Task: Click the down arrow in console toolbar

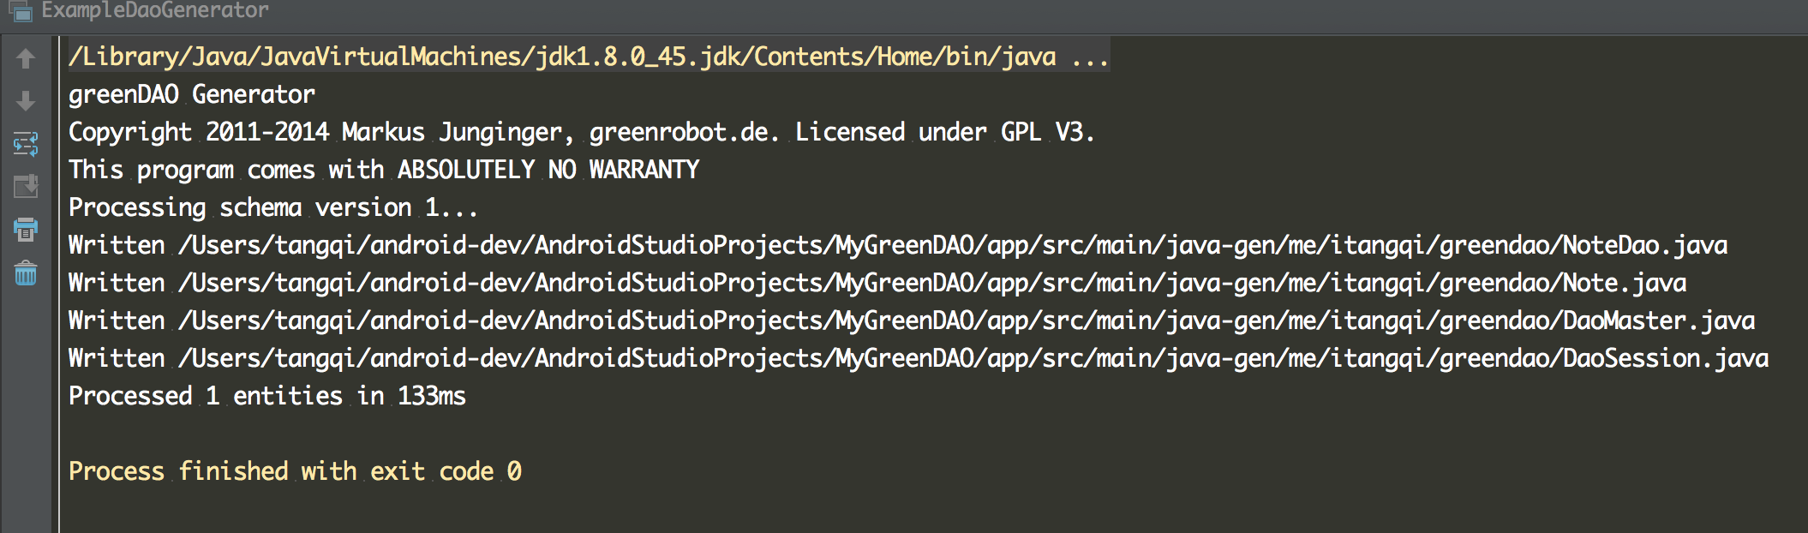Action: tap(26, 101)
